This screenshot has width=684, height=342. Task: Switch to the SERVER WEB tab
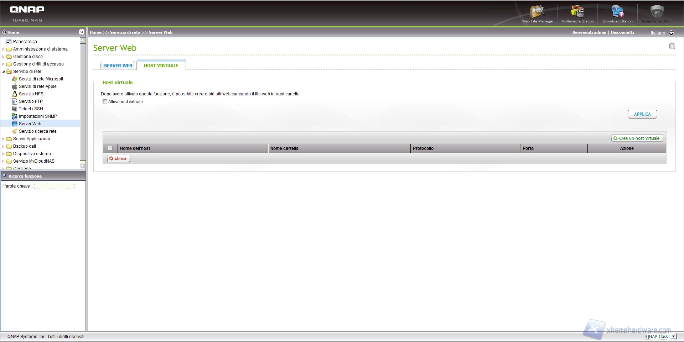118,66
